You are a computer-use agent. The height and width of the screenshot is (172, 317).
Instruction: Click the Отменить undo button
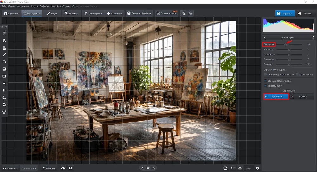point(10,168)
